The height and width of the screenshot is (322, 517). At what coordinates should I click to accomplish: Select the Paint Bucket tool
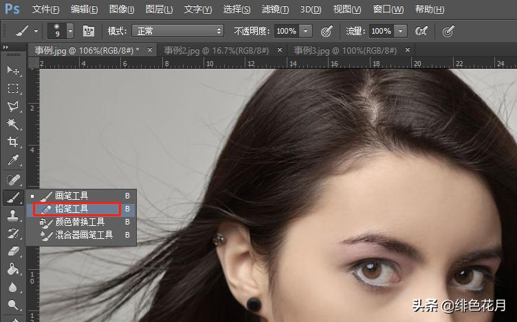click(13, 269)
